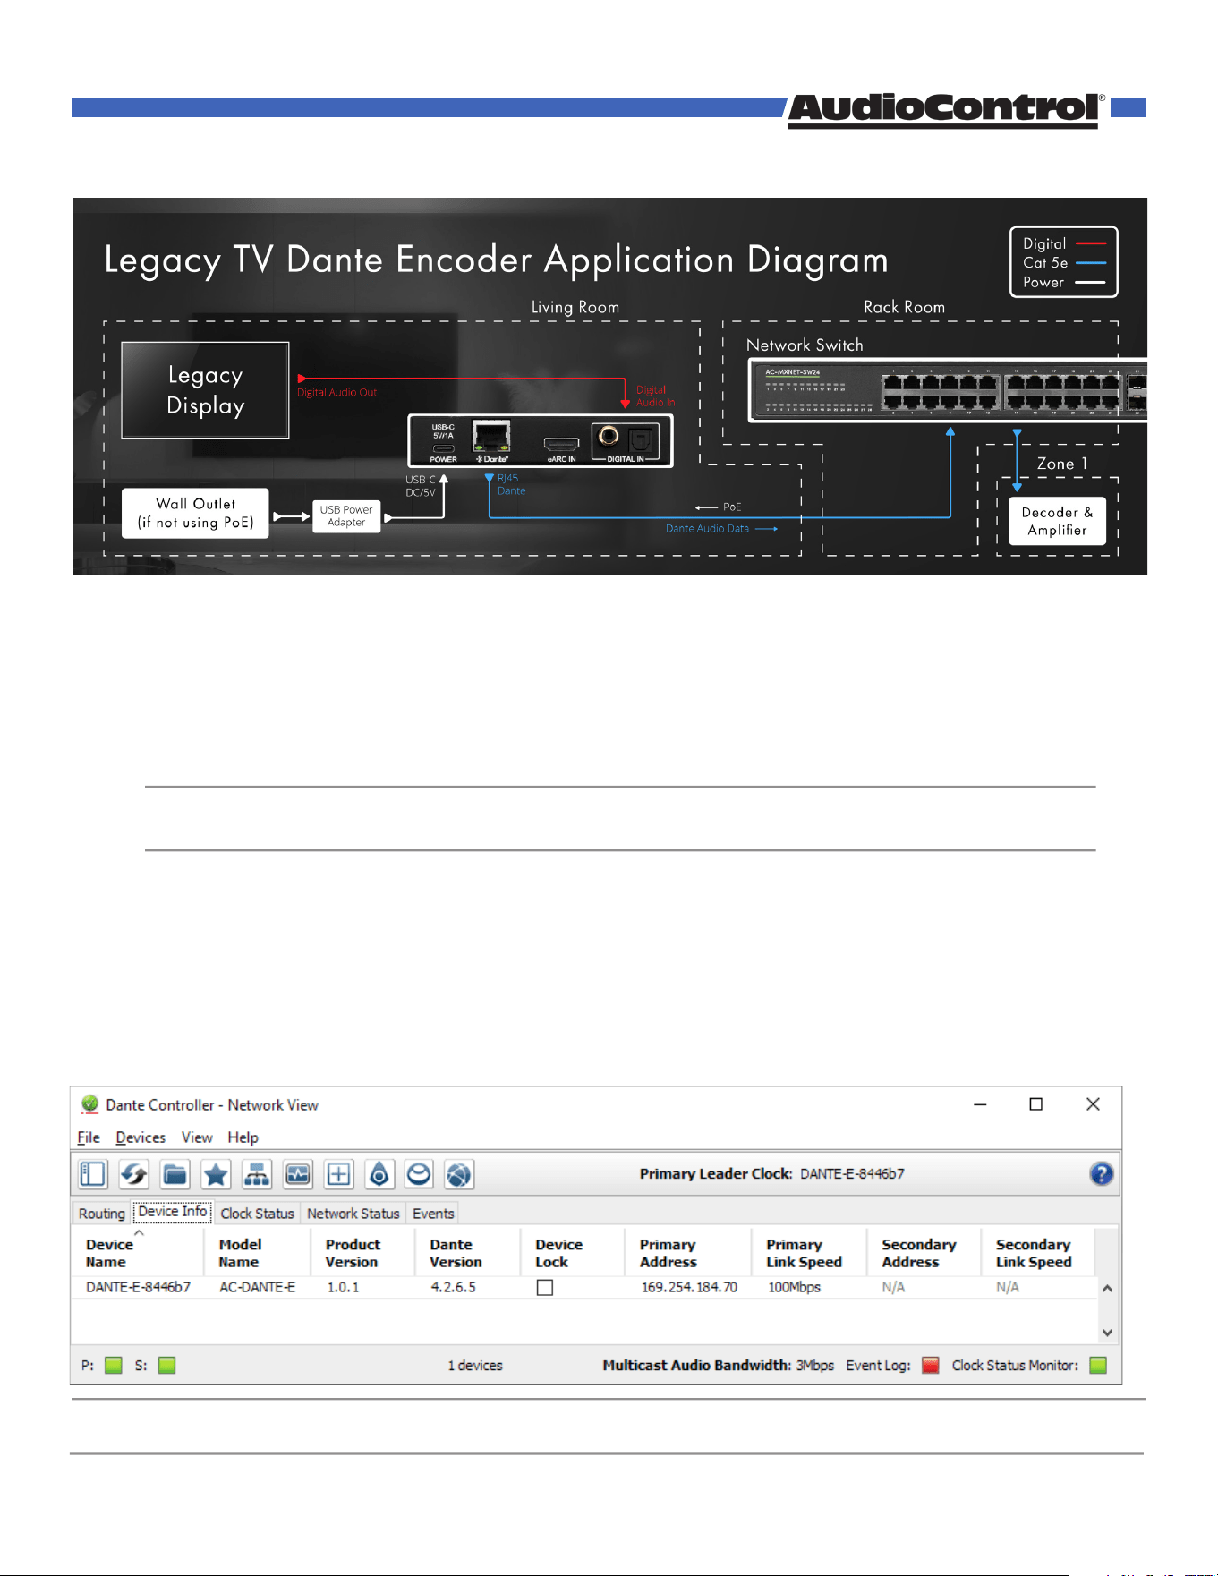Viewport: 1218px width, 1576px height.
Task: Maximize the Dante Controller window
Action: point(1036,1104)
